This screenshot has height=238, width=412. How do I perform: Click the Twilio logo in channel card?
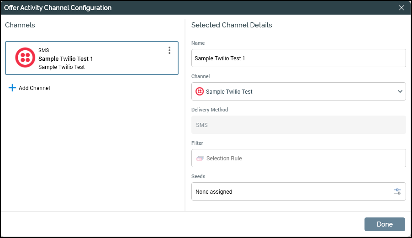[25, 58]
